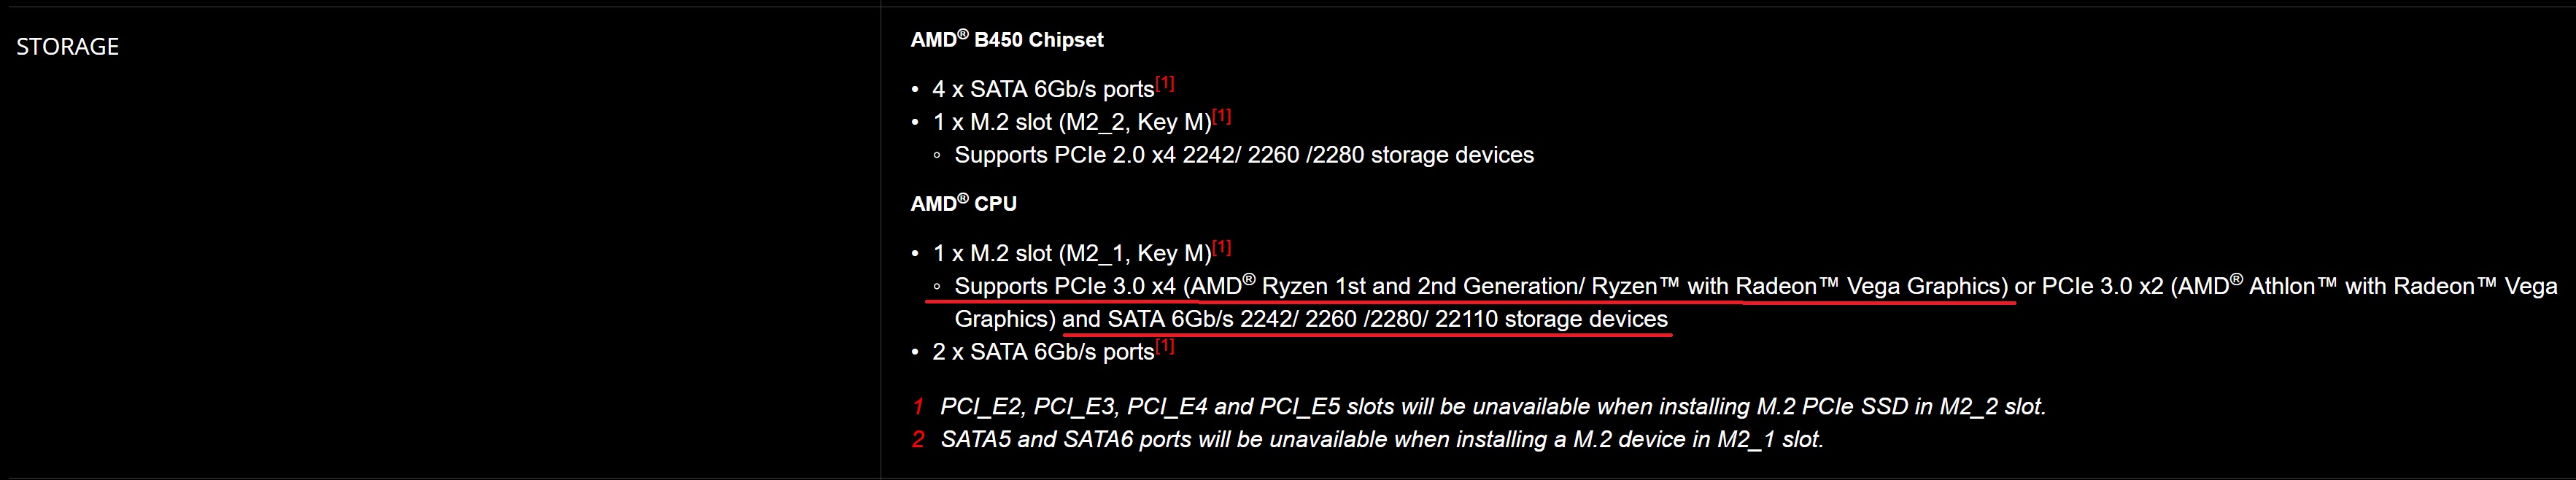
Task: Click the "2 x SATA 6Gb/s ports" line
Action: point(1043,352)
